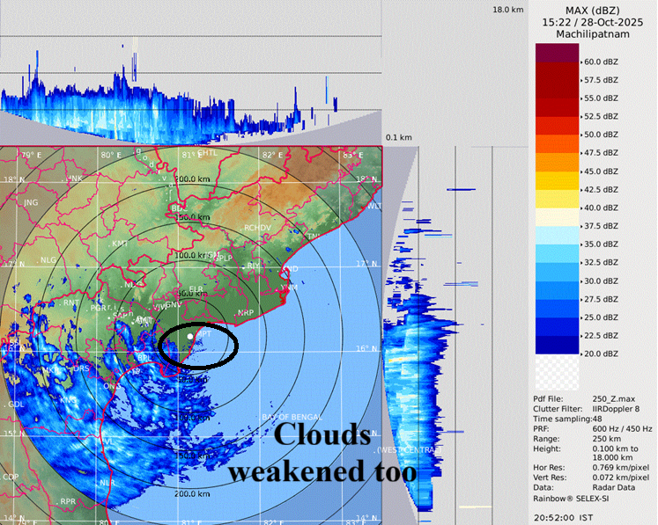
Task: Click the RCHDV station marker on map
Action: tap(257, 227)
